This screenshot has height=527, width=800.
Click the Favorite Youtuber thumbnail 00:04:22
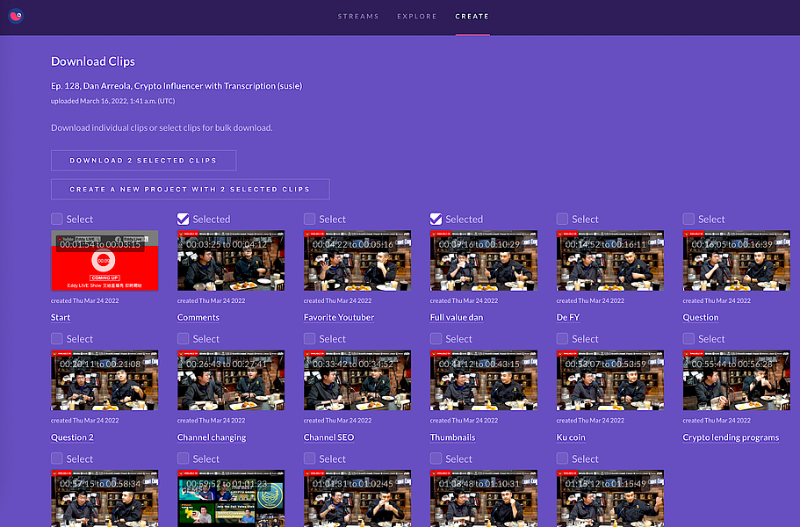tap(357, 260)
